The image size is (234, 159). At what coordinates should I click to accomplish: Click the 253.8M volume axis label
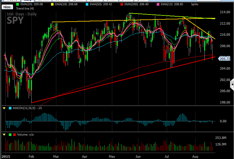[221, 138]
